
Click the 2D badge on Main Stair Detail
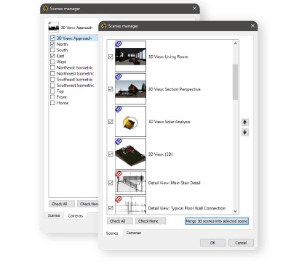[119, 174]
